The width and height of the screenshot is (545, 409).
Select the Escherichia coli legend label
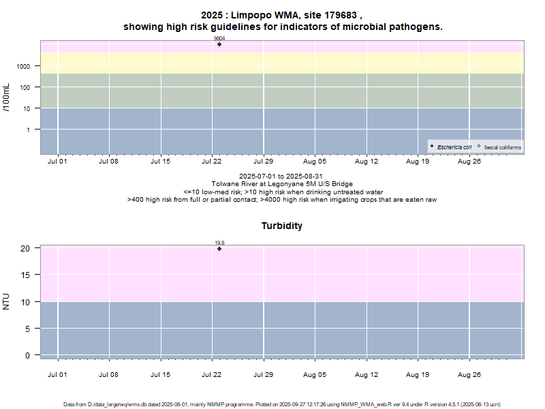coord(454,147)
